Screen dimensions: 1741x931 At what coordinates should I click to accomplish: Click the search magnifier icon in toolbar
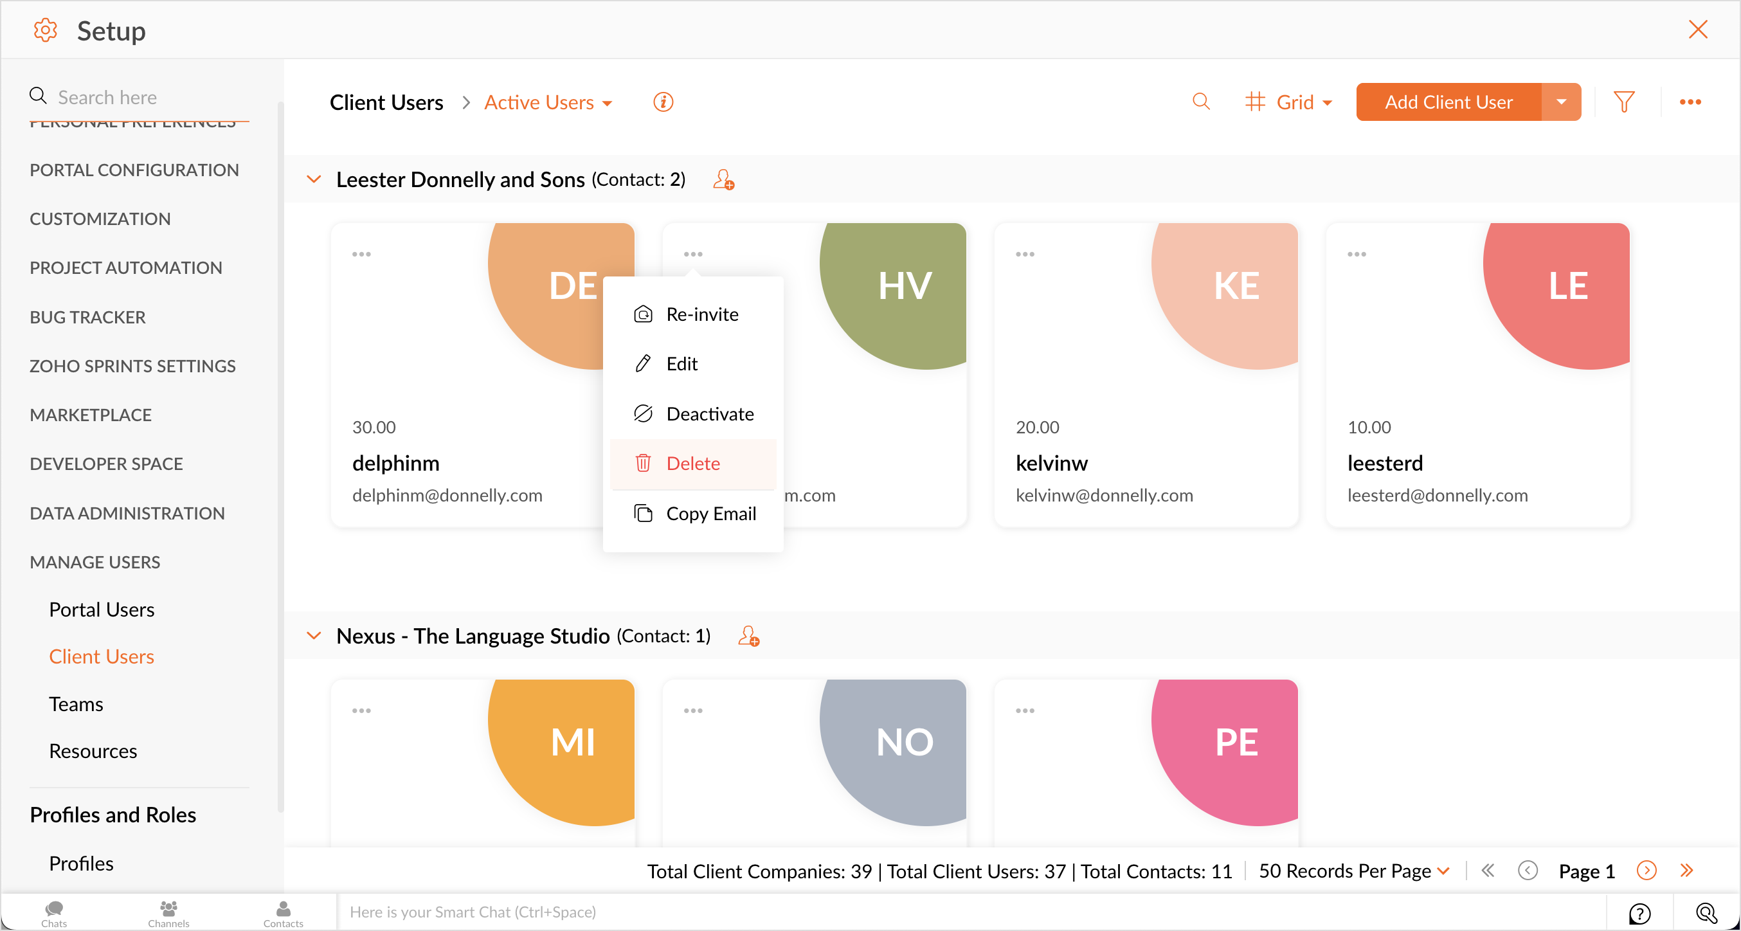click(1200, 102)
